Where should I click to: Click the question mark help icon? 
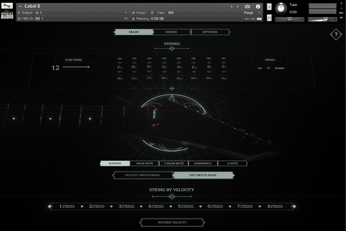click(x=335, y=34)
